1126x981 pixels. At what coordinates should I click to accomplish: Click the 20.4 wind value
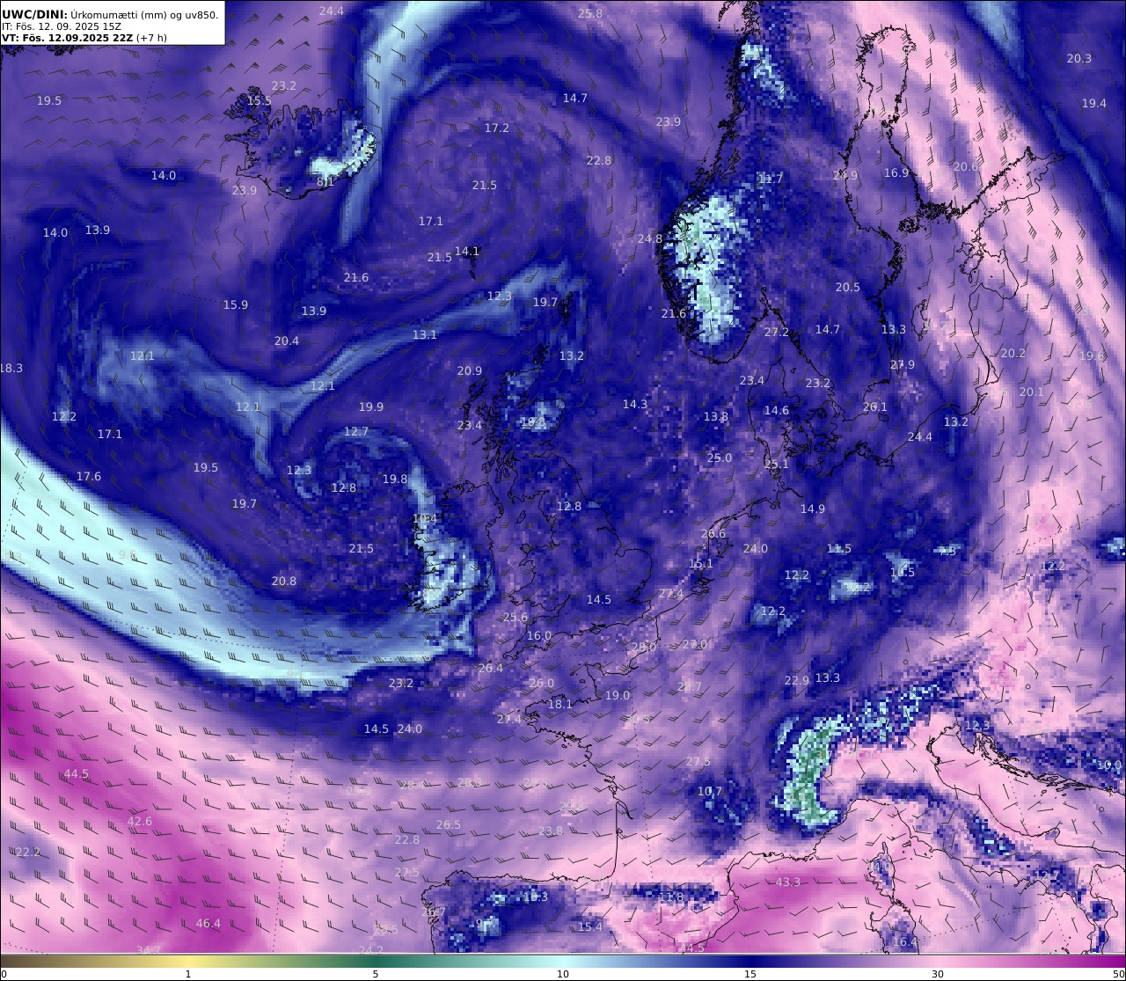point(287,340)
